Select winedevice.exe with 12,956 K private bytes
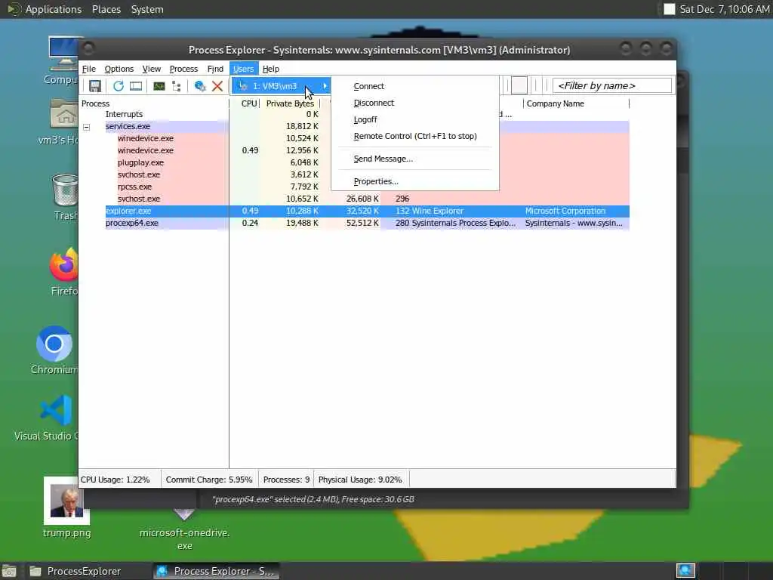This screenshot has height=580, width=773. [x=355, y=150]
